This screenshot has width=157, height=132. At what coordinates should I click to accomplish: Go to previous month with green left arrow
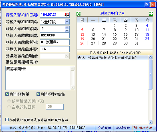pos(78,14)
